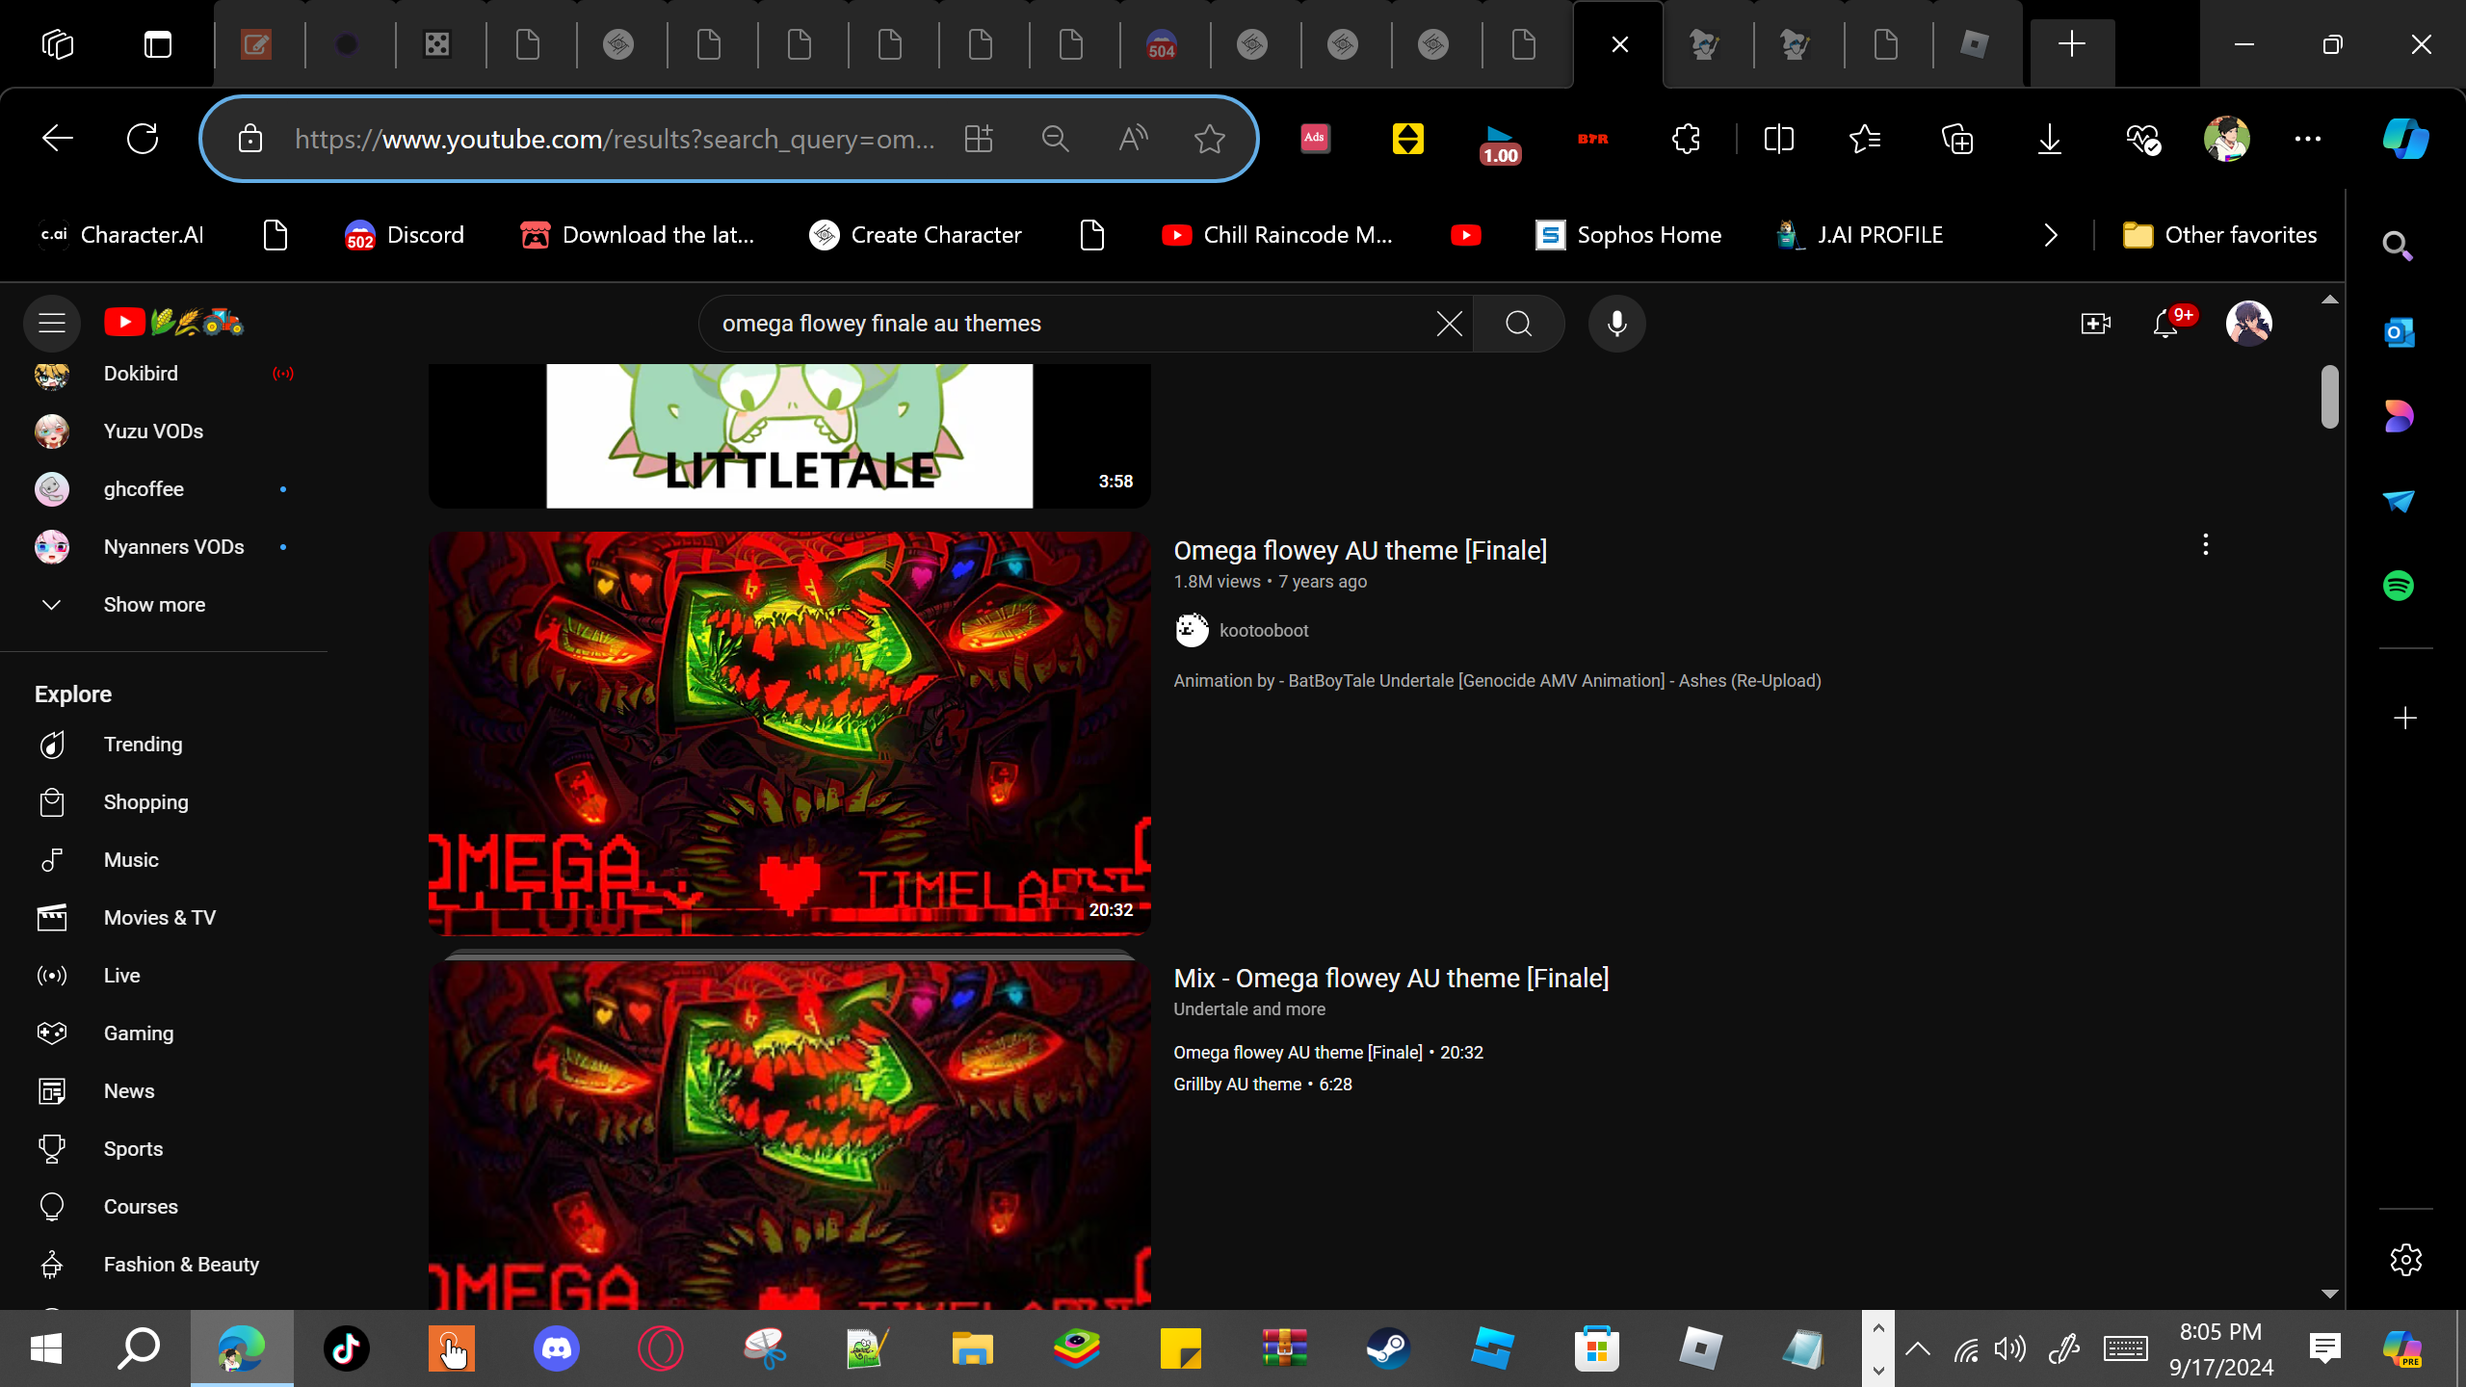This screenshot has width=2466, height=1387.
Task: Click the Create video camera icon
Action: (2095, 324)
